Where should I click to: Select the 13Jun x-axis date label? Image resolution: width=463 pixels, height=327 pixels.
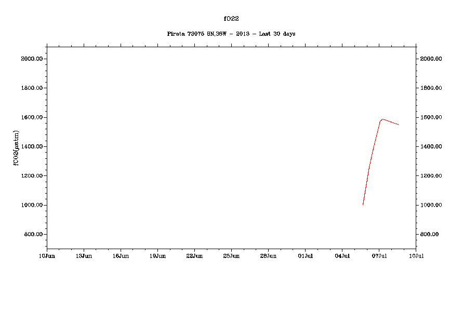pyautogui.click(x=84, y=256)
